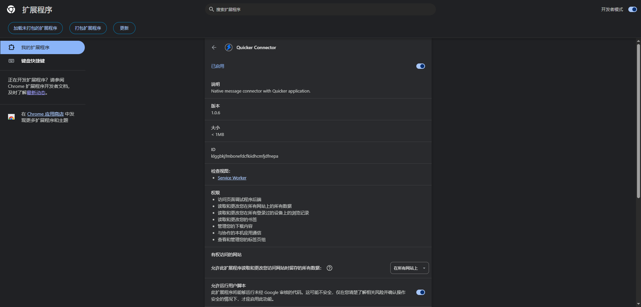Click the search extensions input field
641x307 pixels.
(x=320, y=9)
